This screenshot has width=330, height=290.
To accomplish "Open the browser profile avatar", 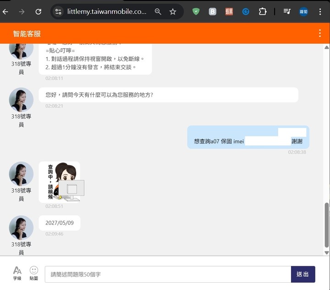I will [x=303, y=11].
